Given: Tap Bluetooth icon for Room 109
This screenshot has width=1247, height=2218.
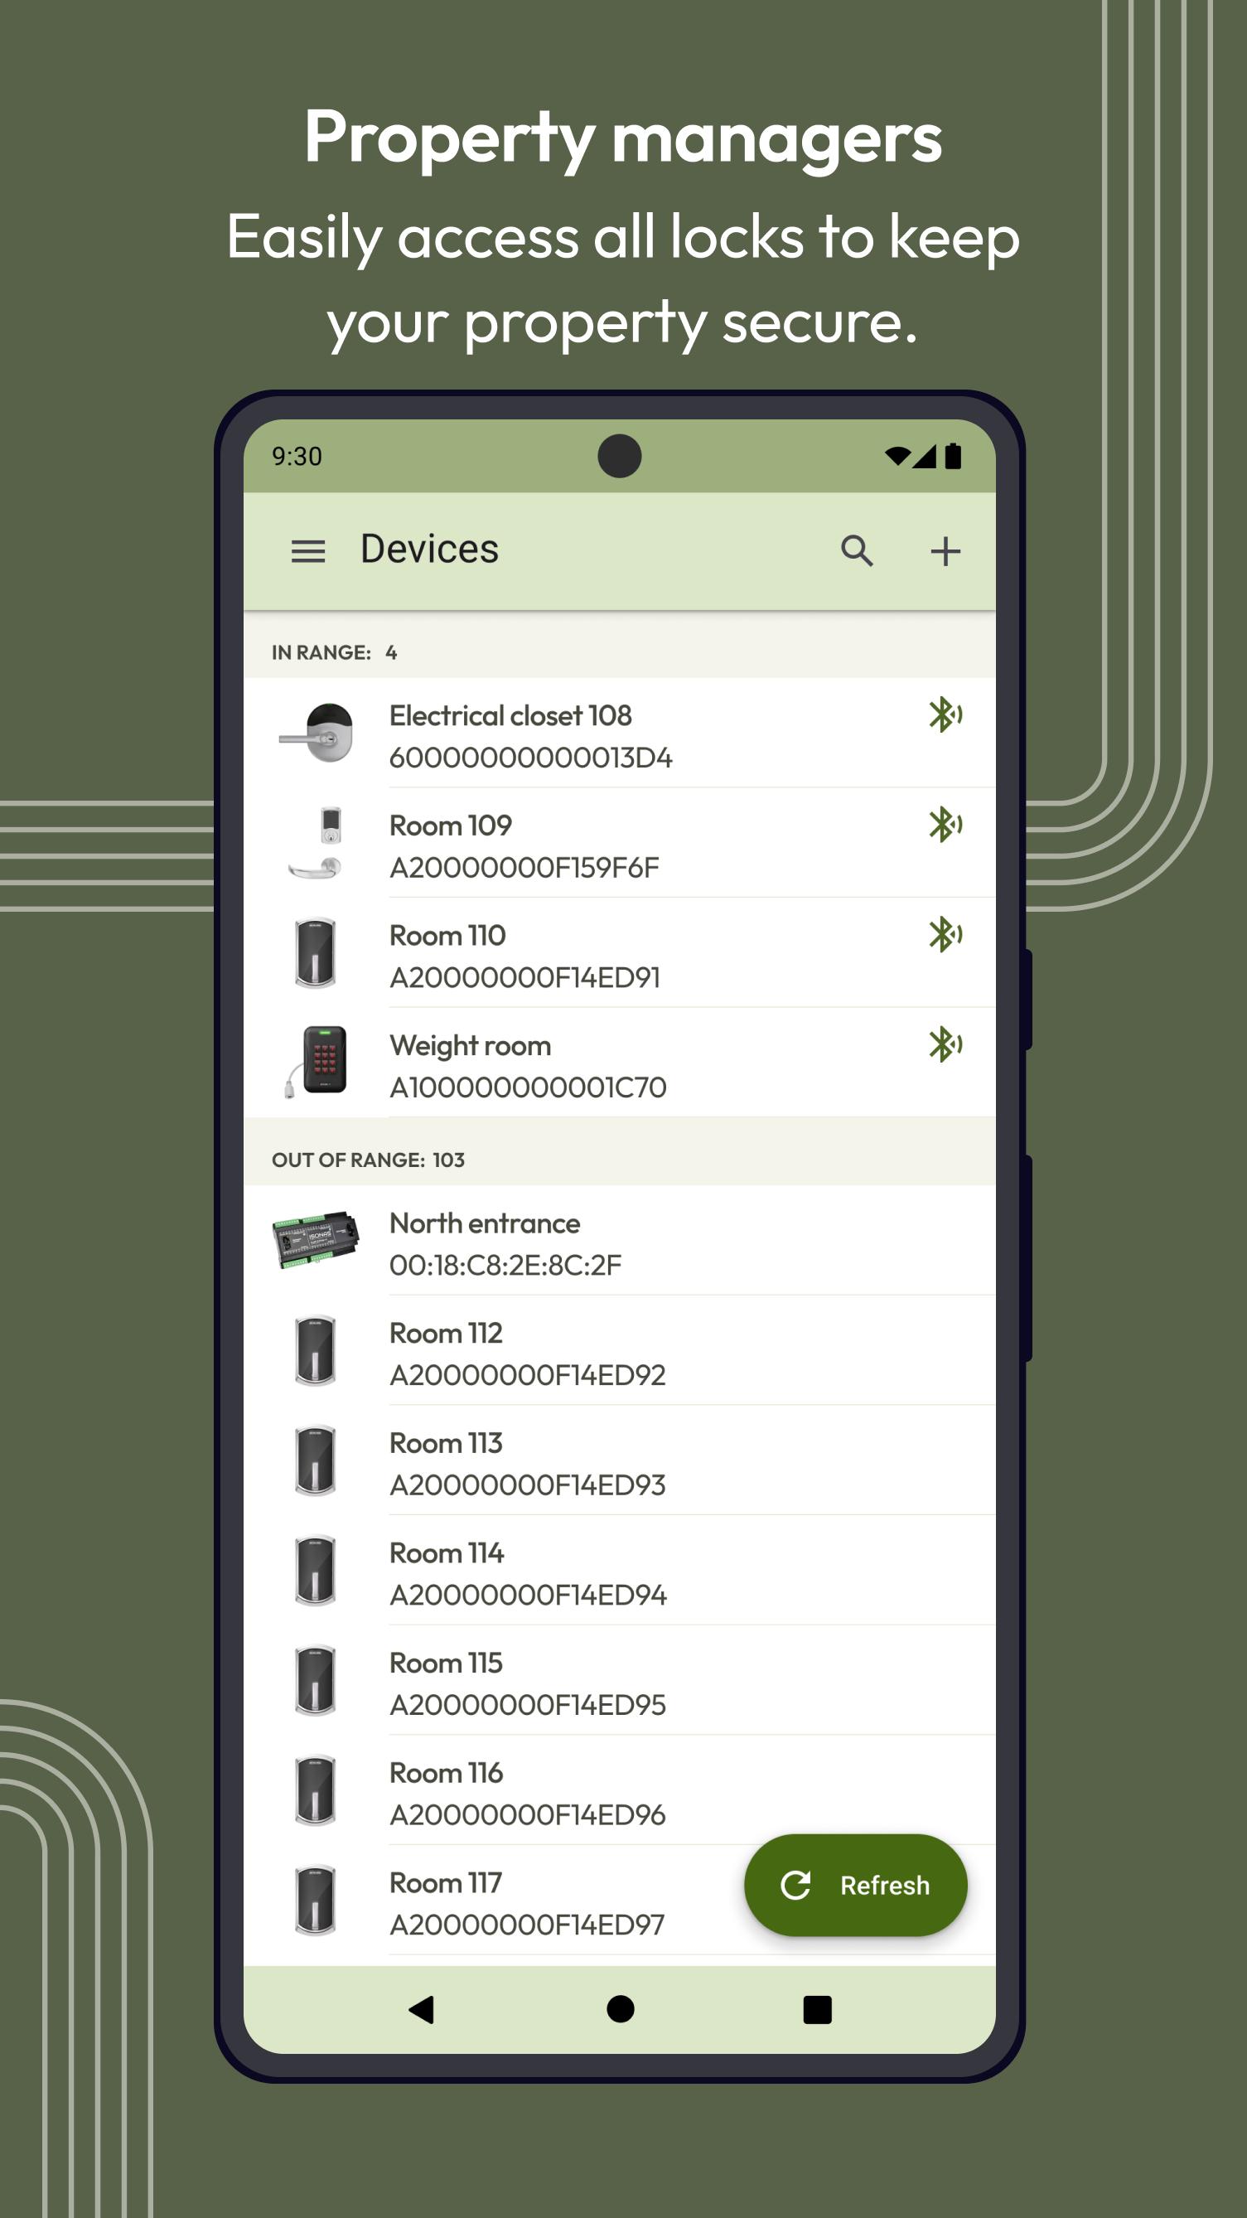Looking at the screenshot, I should click(945, 825).
